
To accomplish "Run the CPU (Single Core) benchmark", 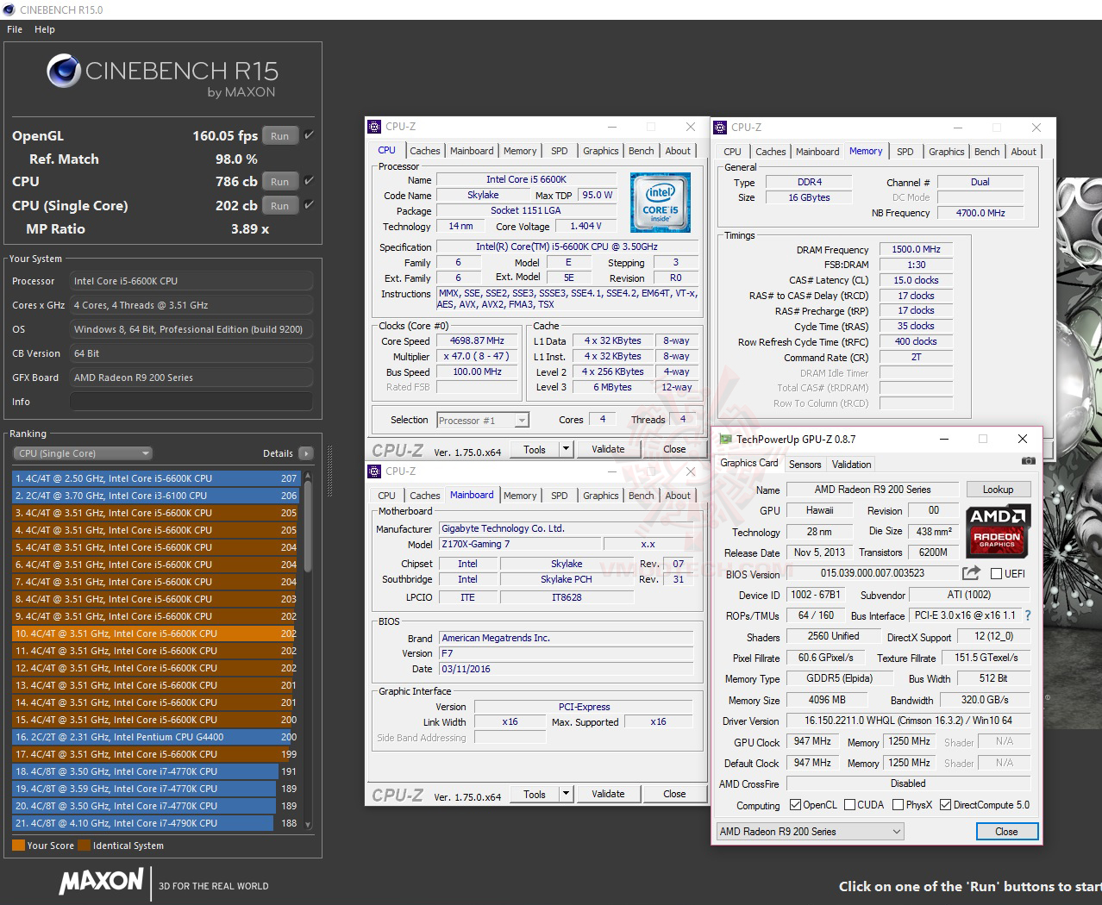I will click(x=279, y=205).
